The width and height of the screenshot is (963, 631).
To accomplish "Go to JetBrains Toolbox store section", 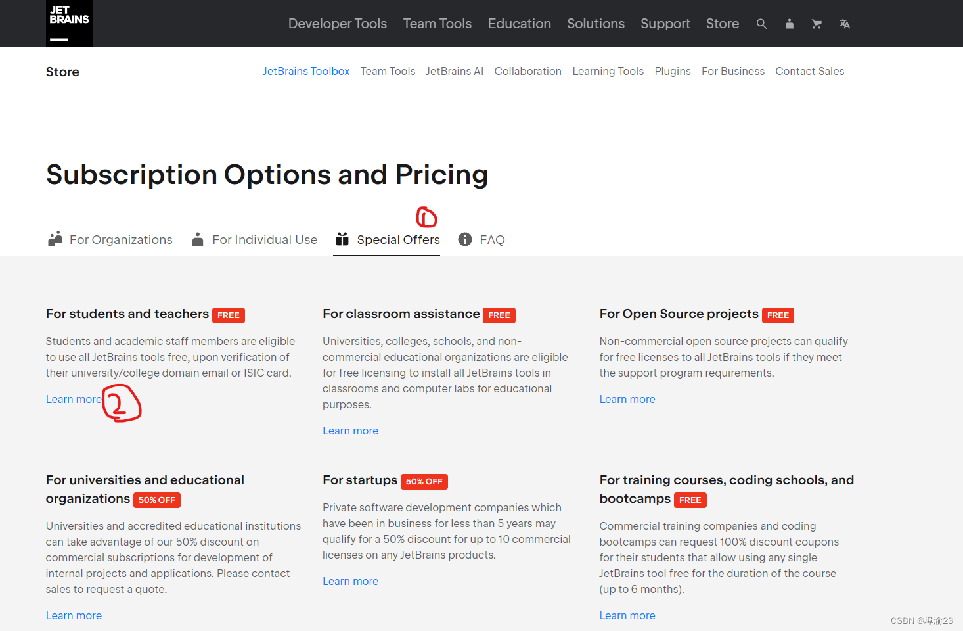I will click(306, 71).
